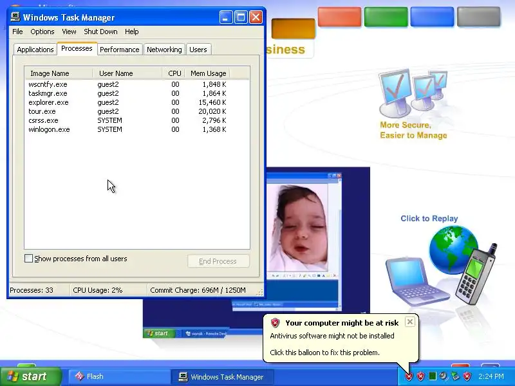Screen dimensions: 515x386
Task: Switch to the Performance tab
Action: [x=120, y=50]
